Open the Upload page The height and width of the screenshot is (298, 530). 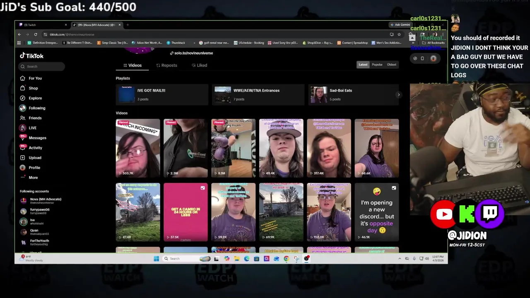point(31,158)
